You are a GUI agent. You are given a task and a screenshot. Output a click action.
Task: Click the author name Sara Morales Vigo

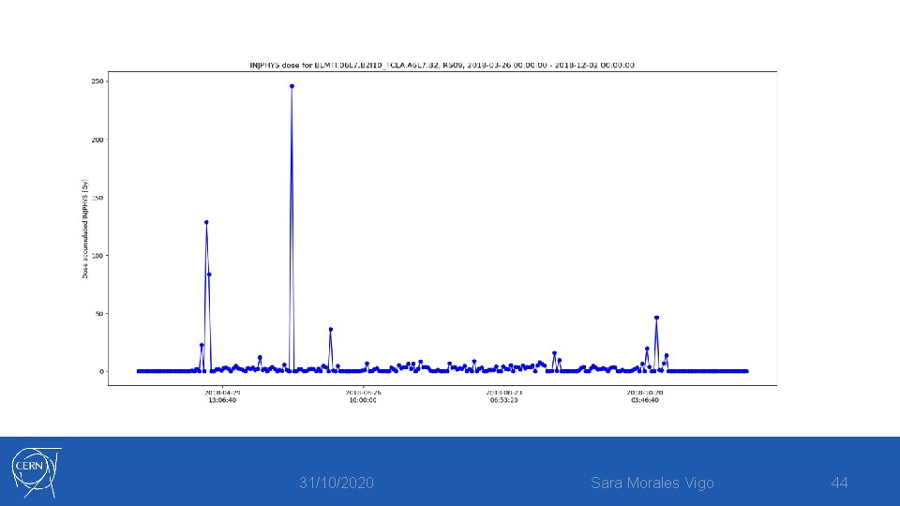pos(652,484)
